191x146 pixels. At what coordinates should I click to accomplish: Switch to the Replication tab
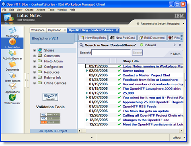[x=55, y=30]
